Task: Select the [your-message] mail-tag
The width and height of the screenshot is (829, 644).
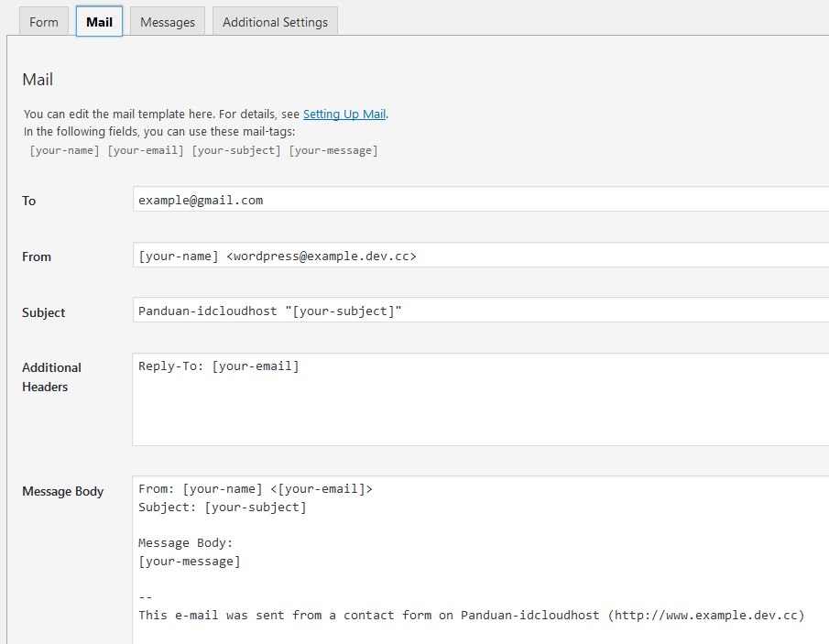Action: pos(333,149)
